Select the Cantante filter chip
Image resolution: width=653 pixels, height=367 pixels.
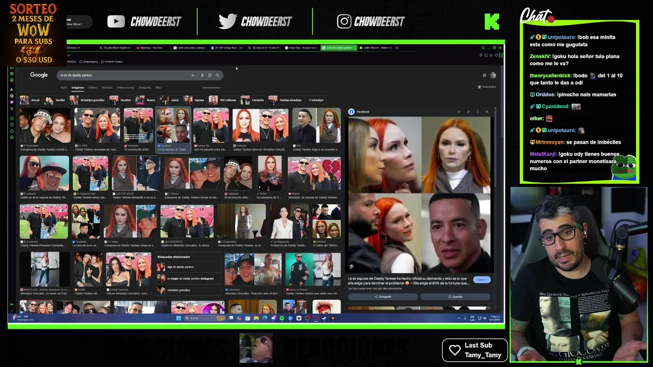[254, 100]
